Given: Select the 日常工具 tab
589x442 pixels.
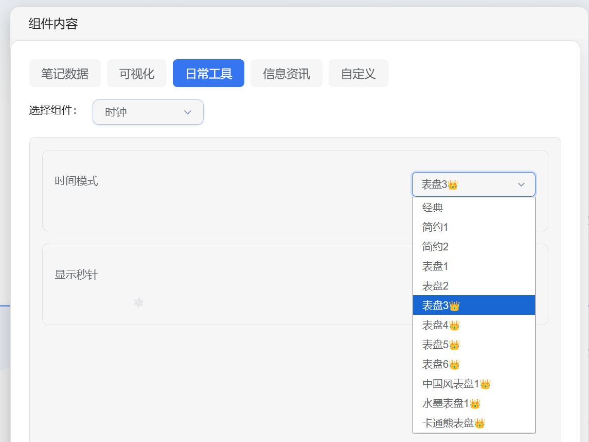Looking at the screenshot, I should point(208,73).
